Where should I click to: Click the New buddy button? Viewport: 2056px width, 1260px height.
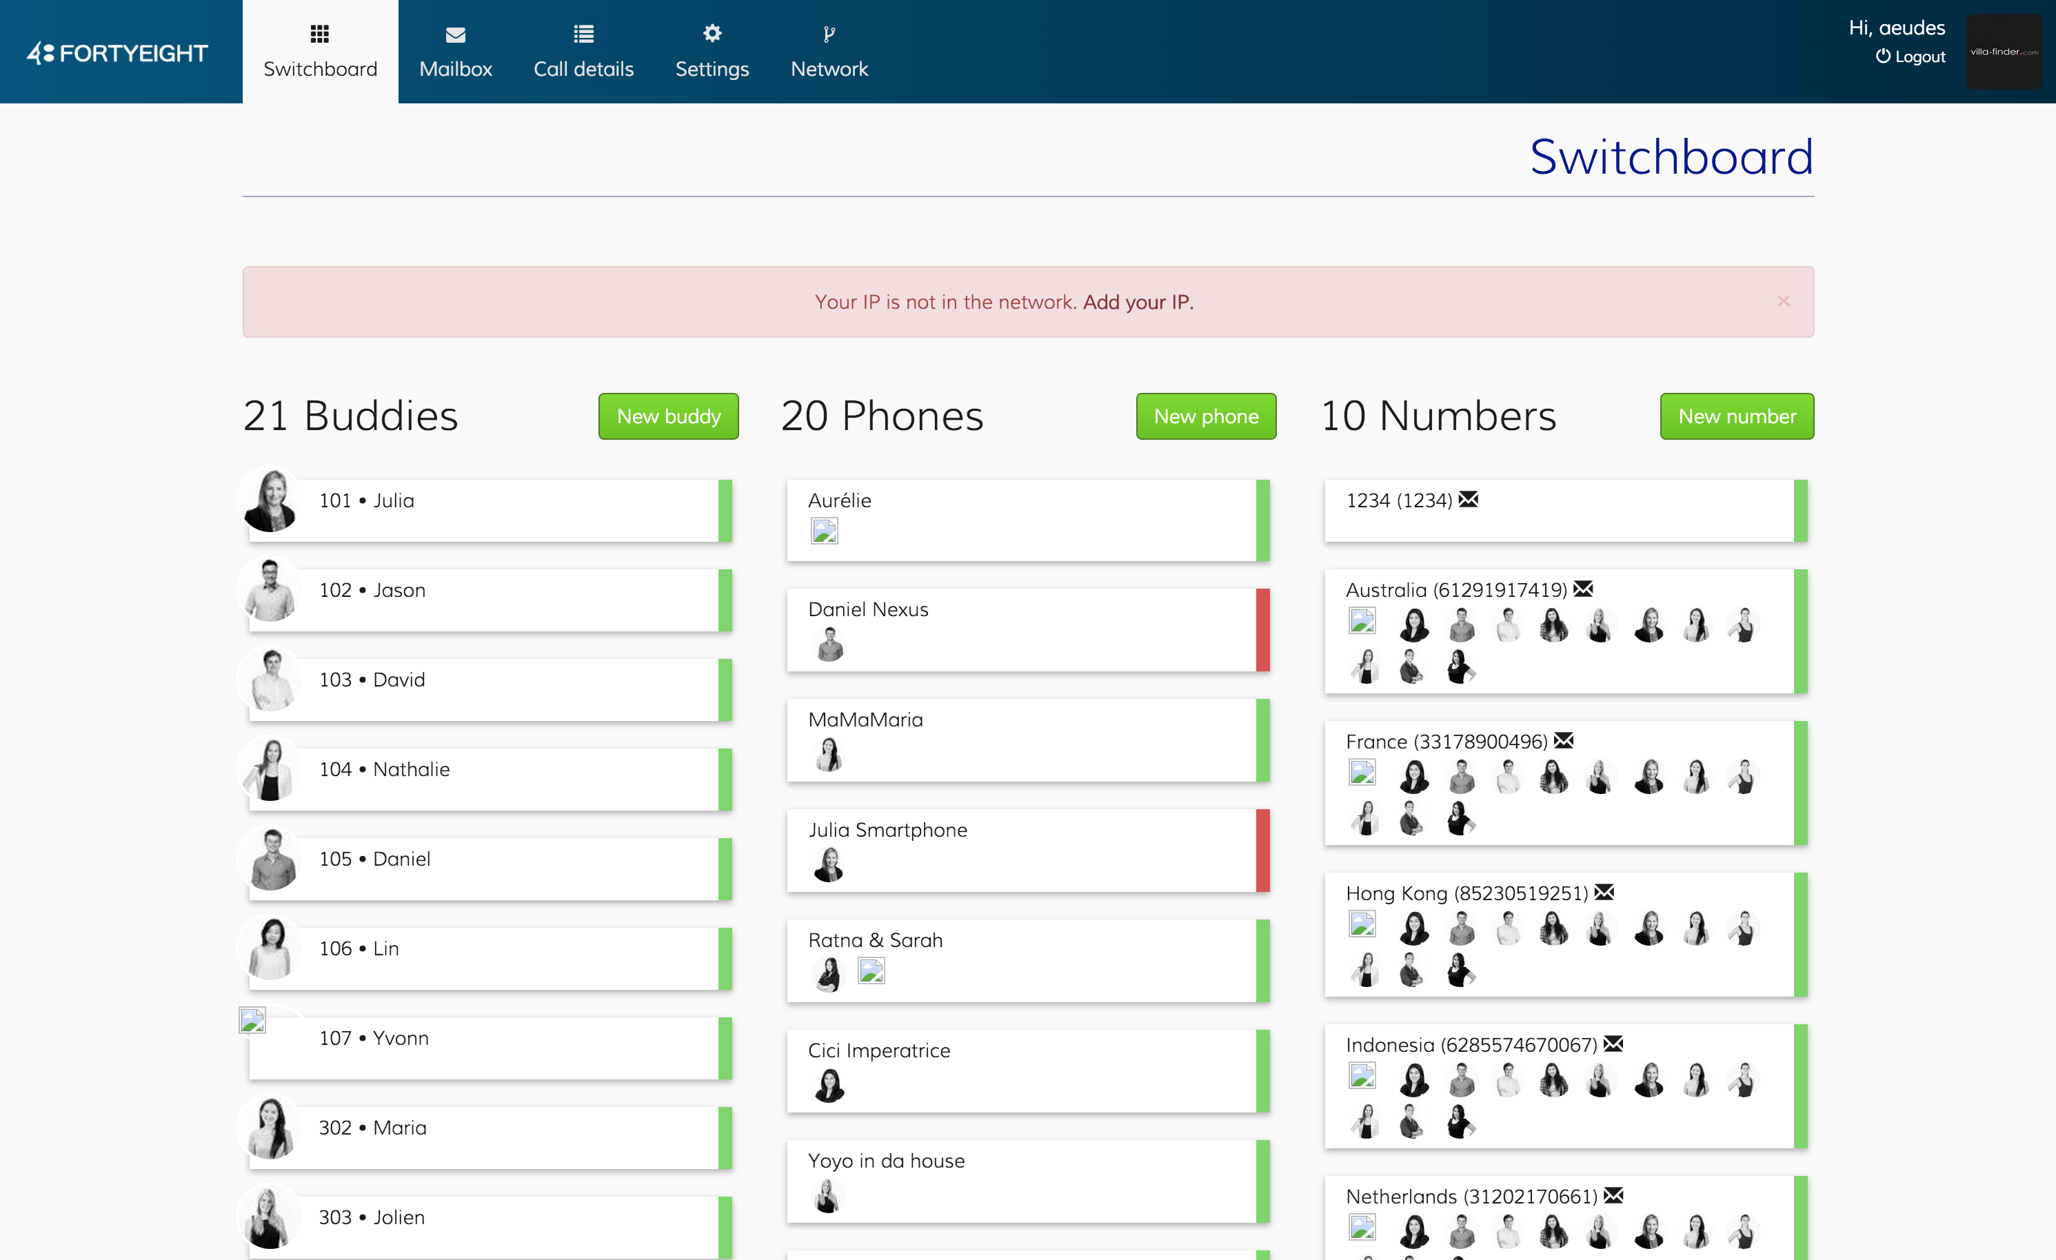[x=667, y=416]
